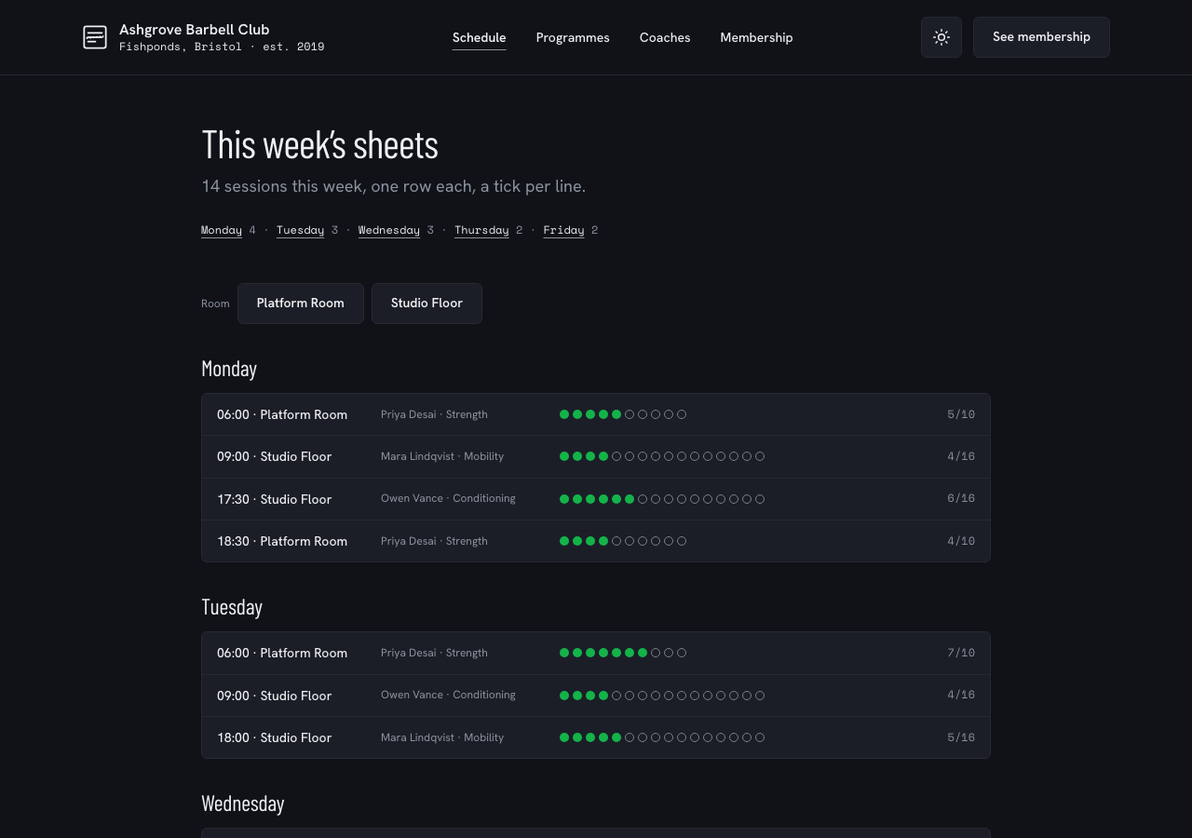The image size is (1192, 838).
Task: Jump to the Tuesday anchor link
Action: click(x=301, y=230)
